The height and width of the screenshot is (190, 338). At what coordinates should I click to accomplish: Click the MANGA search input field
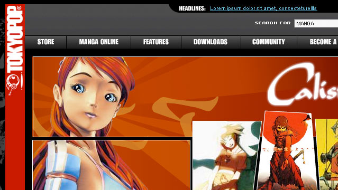tap(316, 23)
